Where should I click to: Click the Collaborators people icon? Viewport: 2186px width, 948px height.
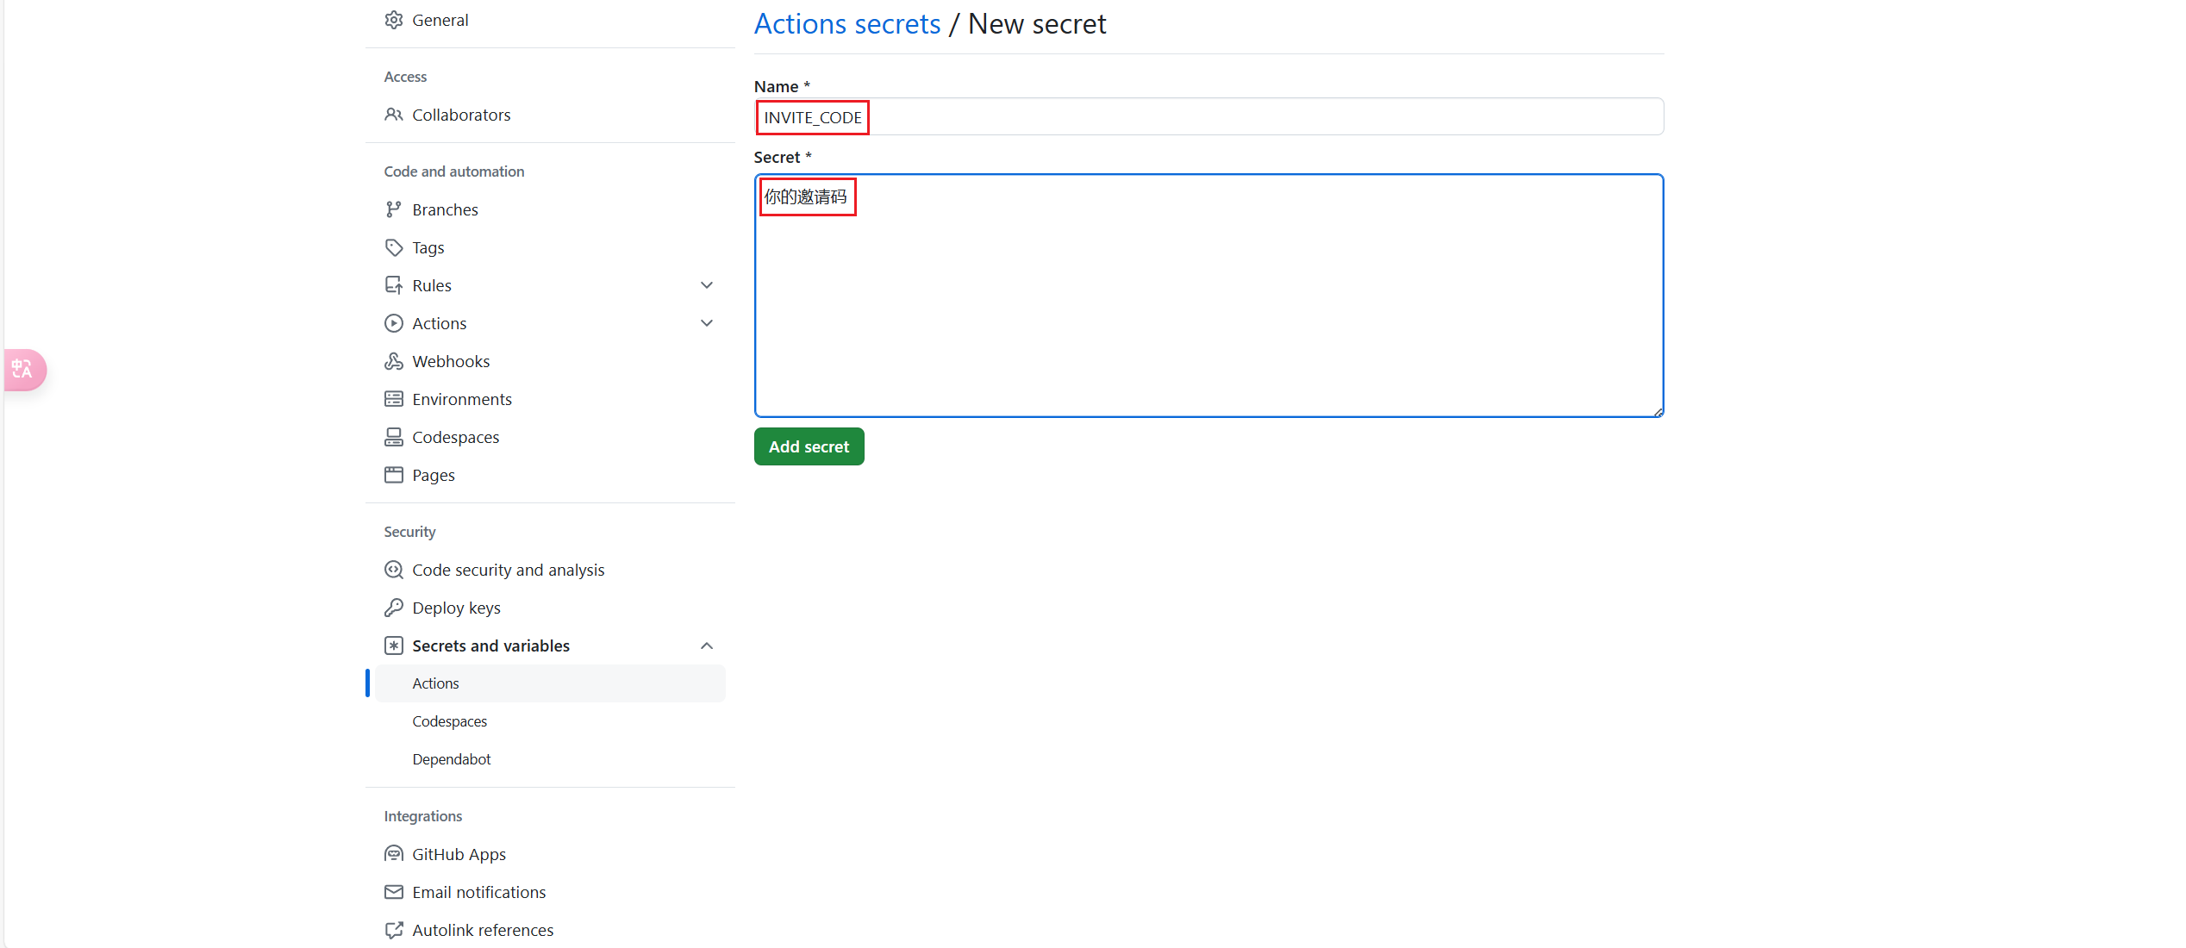point(394,115)
